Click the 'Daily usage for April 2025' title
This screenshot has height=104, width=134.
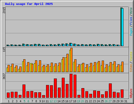tap(29, 4)
